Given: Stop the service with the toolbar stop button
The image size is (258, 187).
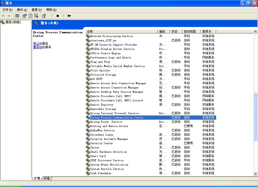Looking at the screenshot, I should tap(58, 16).
